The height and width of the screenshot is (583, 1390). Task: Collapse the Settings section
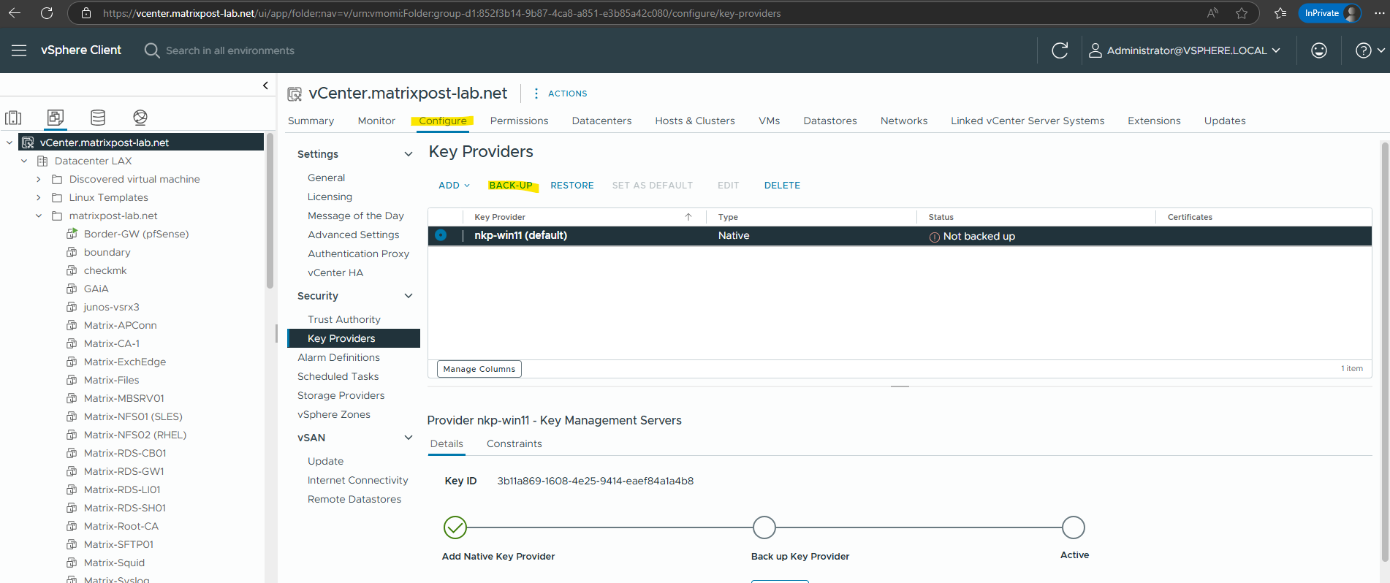[x=409, y=154]
